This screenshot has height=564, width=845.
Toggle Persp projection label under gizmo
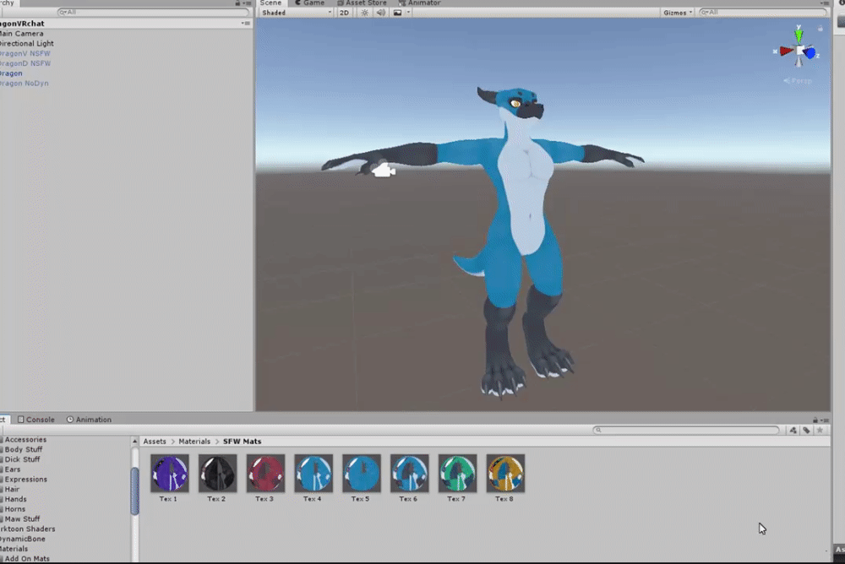(799, 81)
